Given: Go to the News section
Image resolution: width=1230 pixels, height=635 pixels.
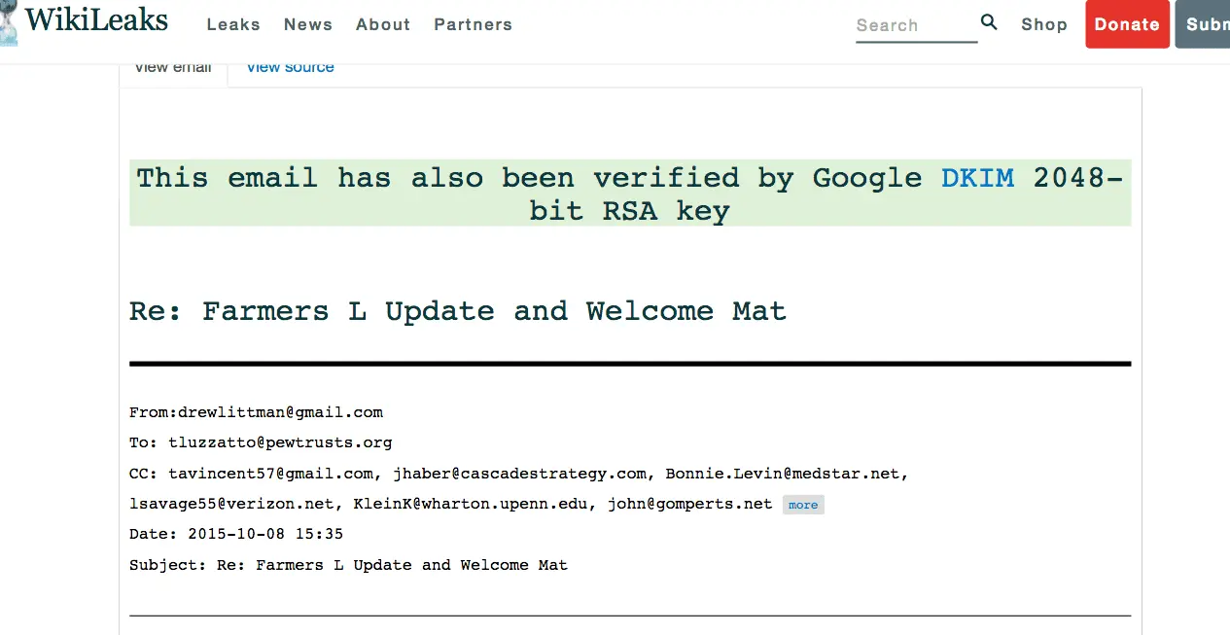Looking at the screenshot, I should [x=308, y=24].
